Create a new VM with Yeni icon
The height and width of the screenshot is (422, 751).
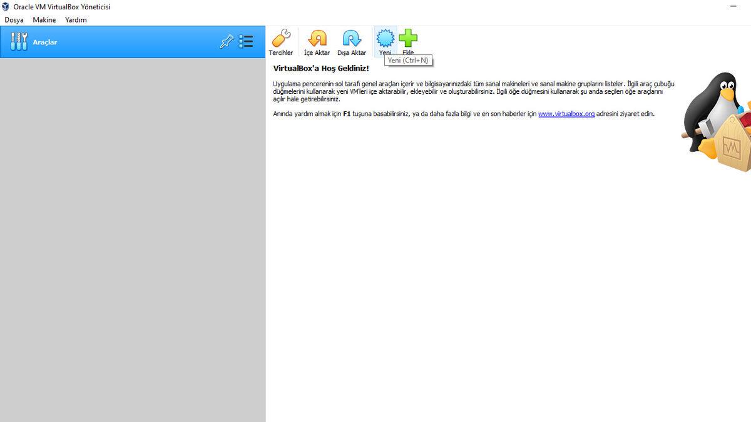[385, 39]
